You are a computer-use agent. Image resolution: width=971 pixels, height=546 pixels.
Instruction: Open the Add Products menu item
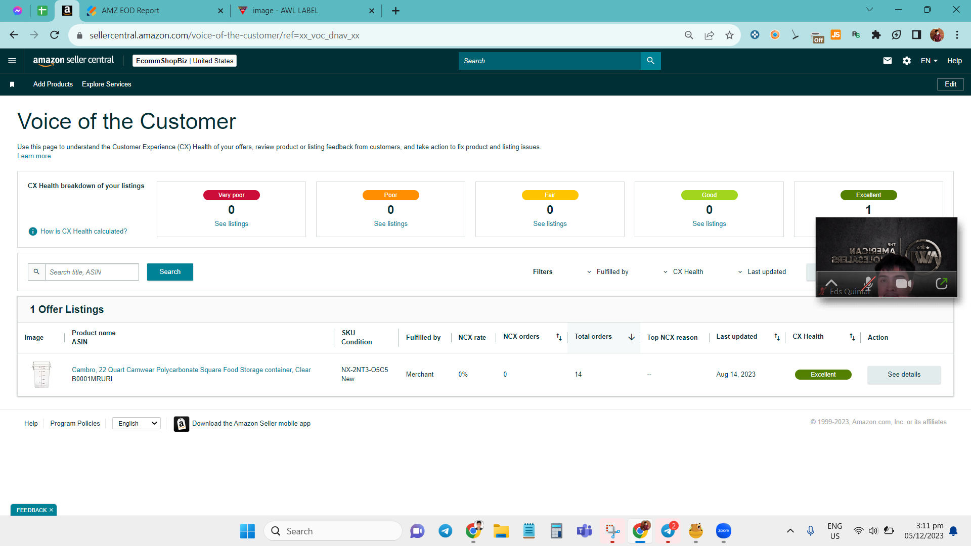pos(53,84)
